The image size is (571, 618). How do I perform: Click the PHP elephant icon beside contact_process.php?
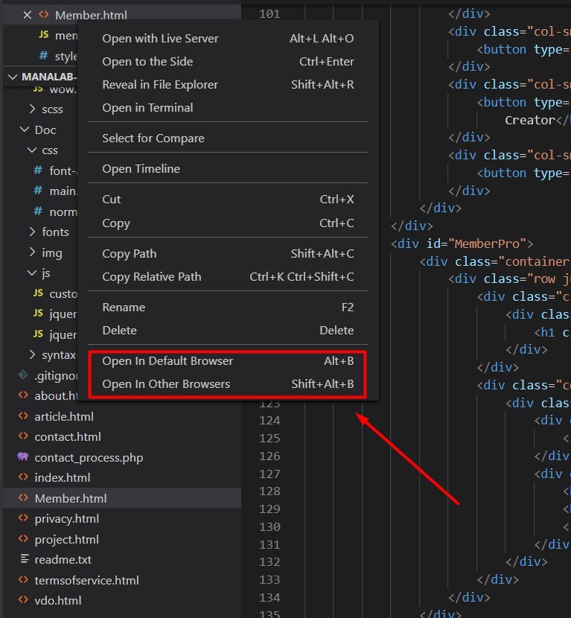click(23, 457)
